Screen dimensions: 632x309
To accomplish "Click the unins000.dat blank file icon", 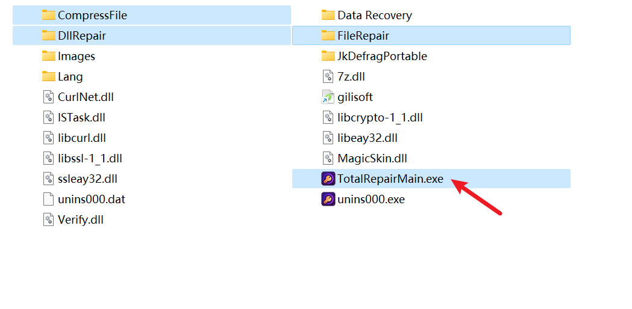I will tap(48, 199).
